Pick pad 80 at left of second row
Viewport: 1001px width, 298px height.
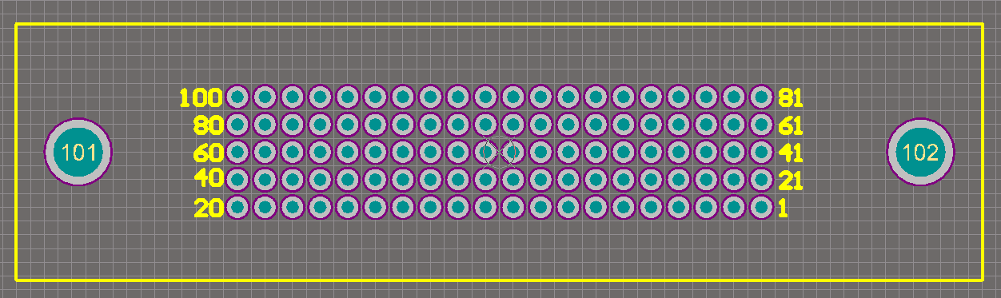(x=237, y=125)
